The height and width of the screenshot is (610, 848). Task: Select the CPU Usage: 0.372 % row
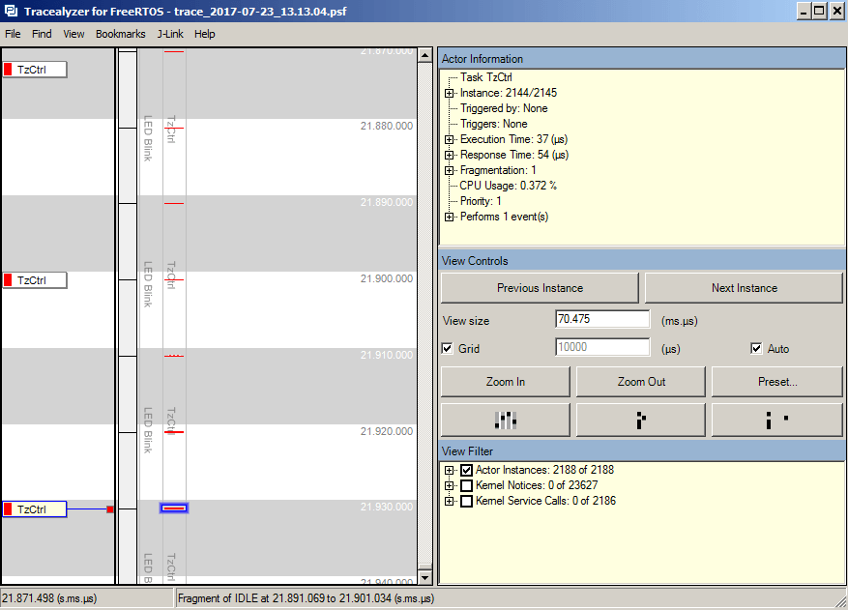point(508,186)
